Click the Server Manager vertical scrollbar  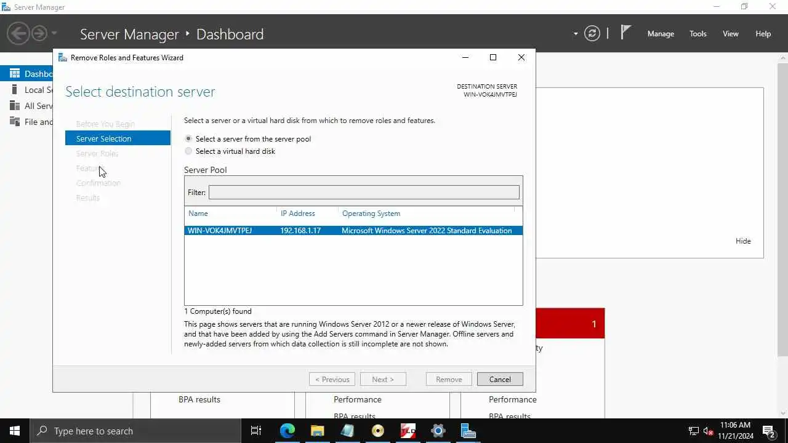point(783,209)
